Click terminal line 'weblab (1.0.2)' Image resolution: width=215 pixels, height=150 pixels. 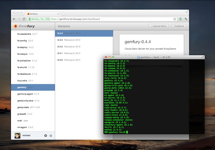coord(113,130)
